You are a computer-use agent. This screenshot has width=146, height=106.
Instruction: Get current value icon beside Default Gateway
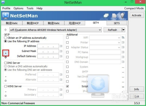[61, 56]
